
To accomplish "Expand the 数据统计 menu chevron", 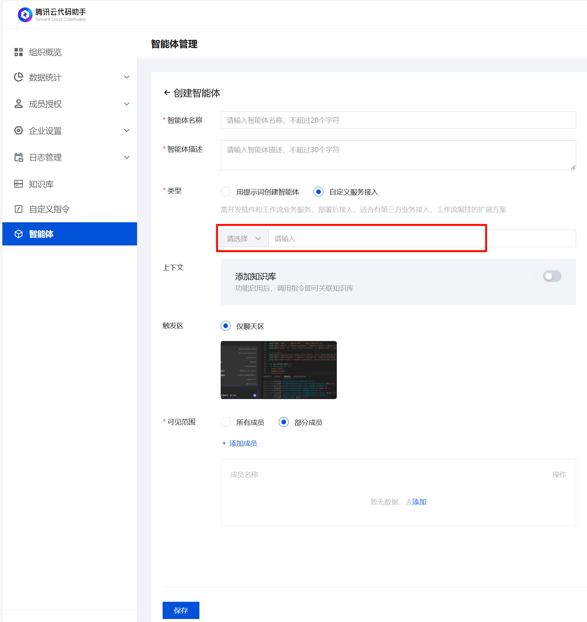I will (127, 77).
